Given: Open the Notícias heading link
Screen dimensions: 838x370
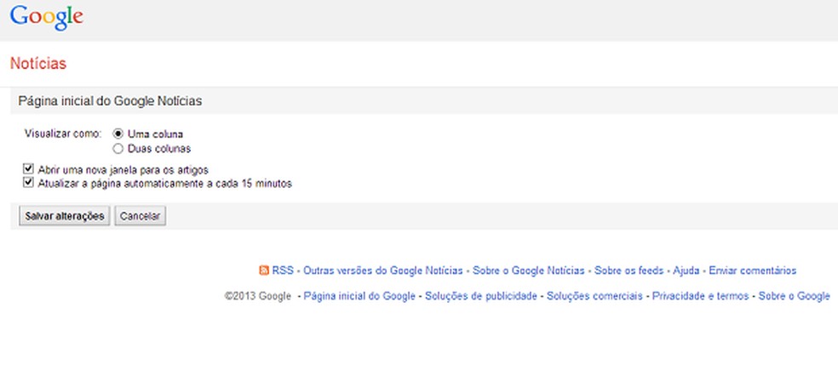Looking at the screenshot, I should [38, 64].
